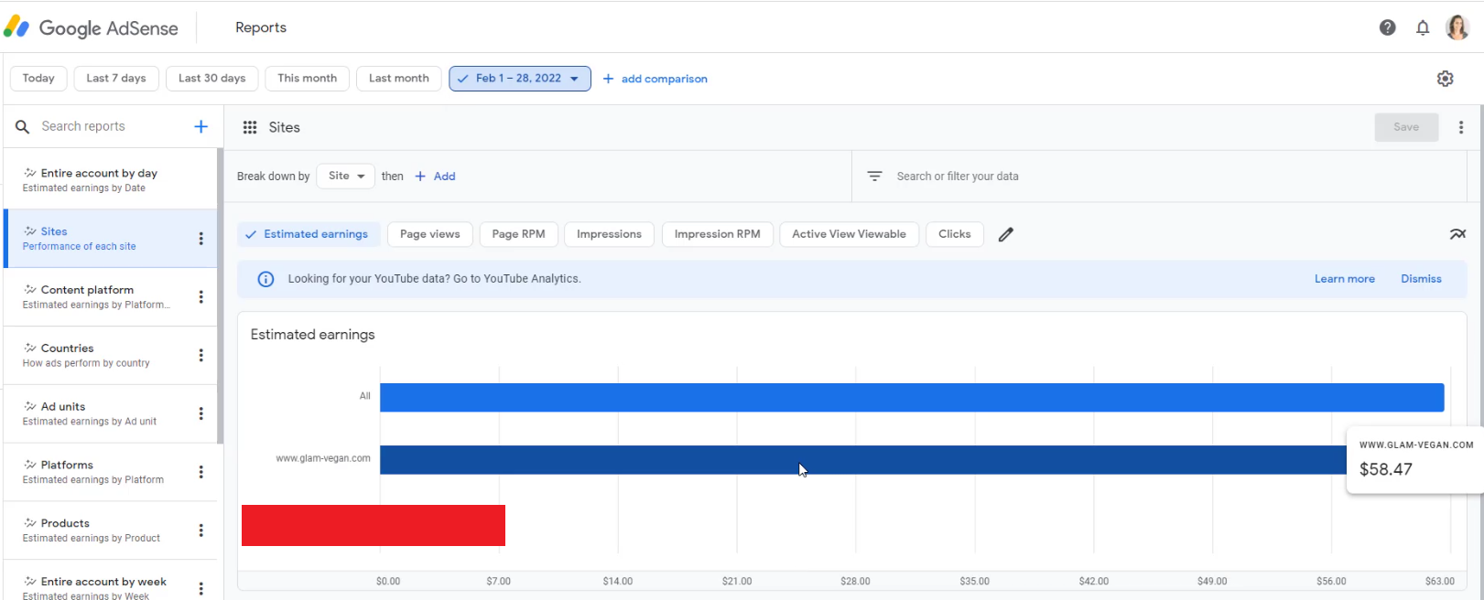Toggle the Page RPM metric chip
Image resolution: width=1484 pixels, height=600 pixels.
(518, 234)
